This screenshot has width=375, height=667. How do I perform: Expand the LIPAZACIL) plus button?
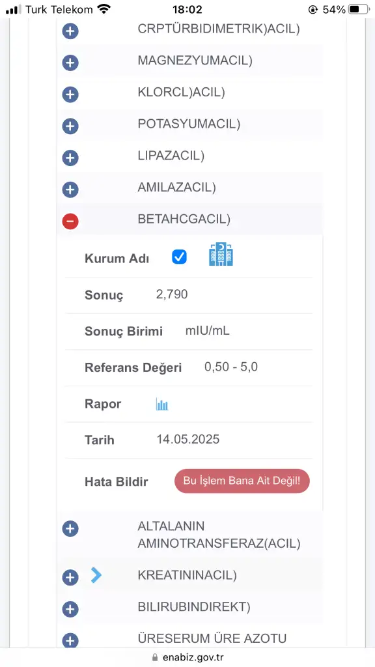(70, 158)
